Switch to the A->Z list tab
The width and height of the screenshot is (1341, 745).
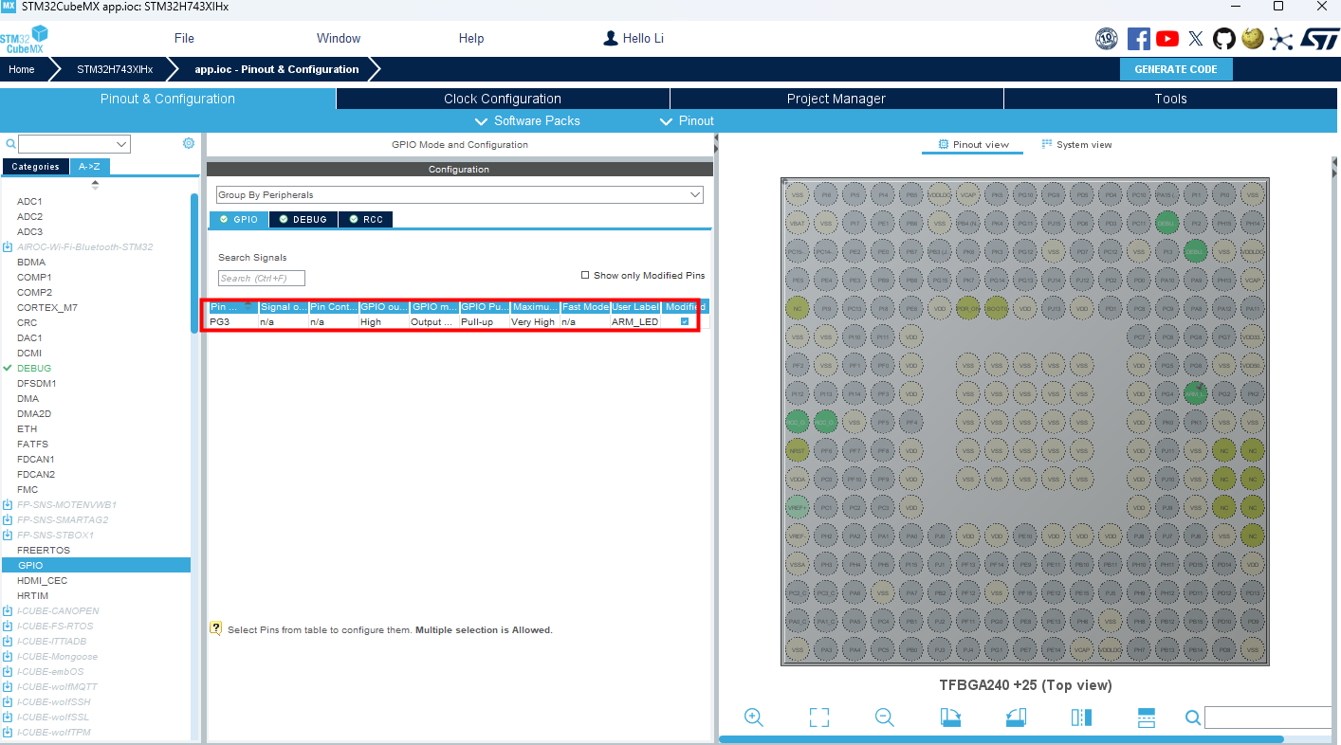[89, 167]
